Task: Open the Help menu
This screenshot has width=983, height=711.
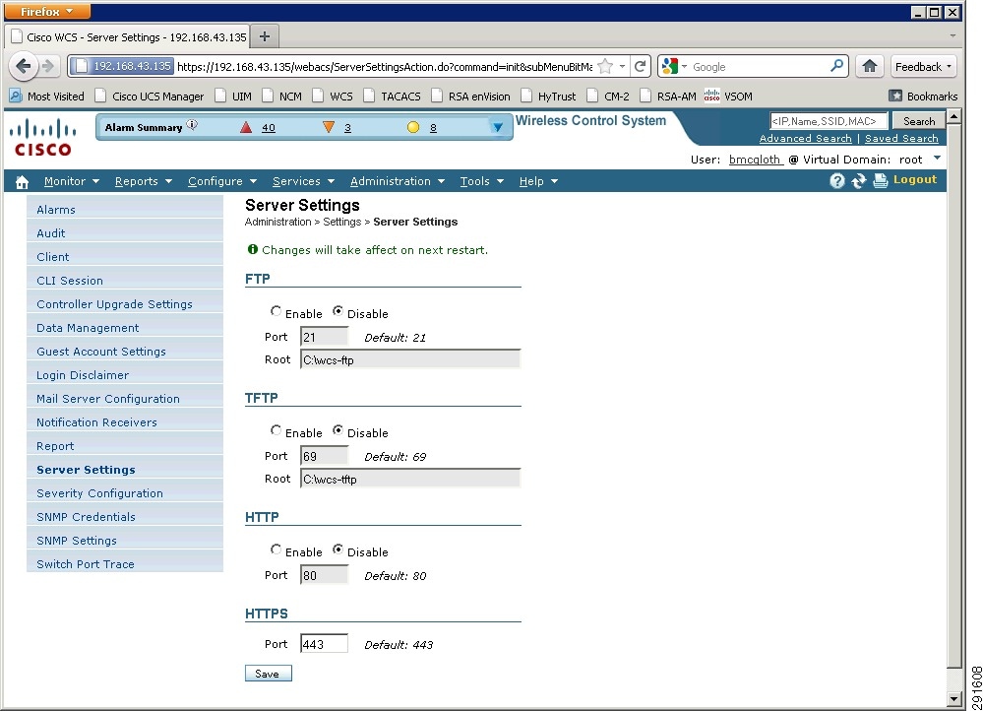Action: pos(538,181)
